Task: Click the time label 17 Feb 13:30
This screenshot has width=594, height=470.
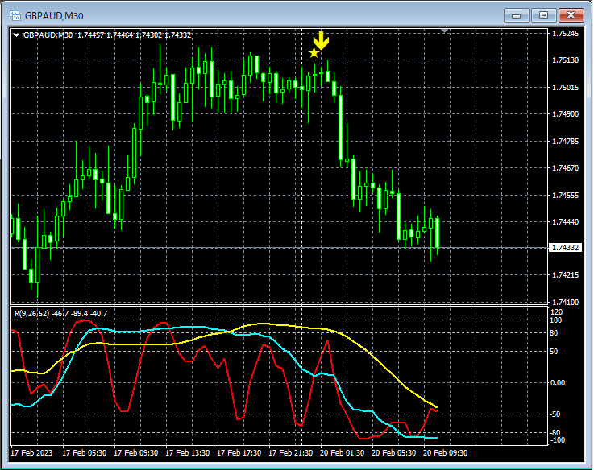Action: [x=187, y=452]
